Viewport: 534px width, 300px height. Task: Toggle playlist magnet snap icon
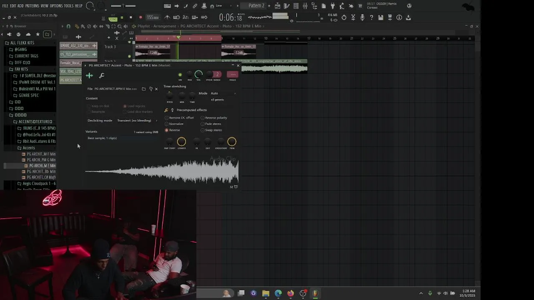(x=68, y=26)
